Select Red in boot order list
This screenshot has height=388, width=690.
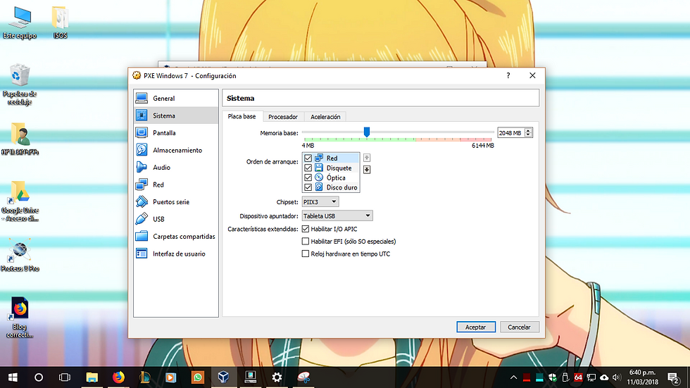[332, 158]
